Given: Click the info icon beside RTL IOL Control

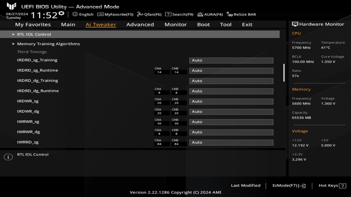Looking at the screenshot, I should coord(8,157).
